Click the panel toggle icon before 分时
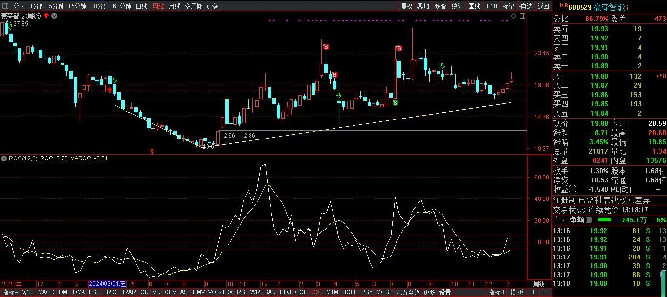Image resolution: width=667 pixels, height=297 pixels. coord(6,6)
